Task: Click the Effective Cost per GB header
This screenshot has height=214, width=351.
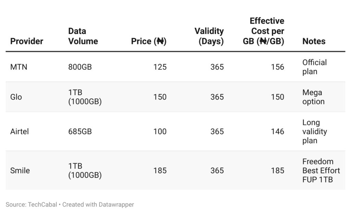Action: pyautogui.click(x=264, y=31)
